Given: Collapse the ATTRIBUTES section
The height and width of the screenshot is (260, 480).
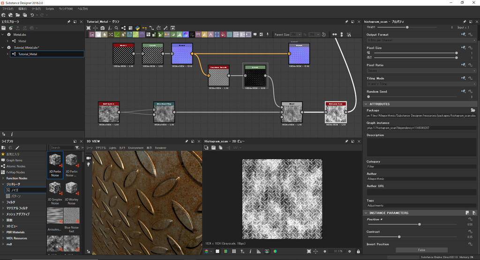Looking at the screenshot, I should point(366,104).
